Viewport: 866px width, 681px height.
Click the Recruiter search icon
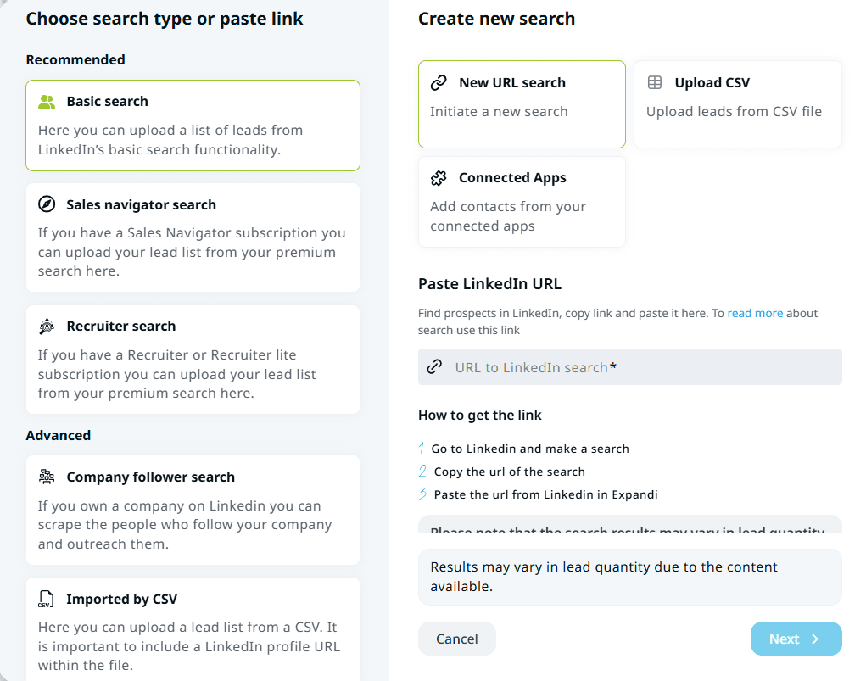click(47, 327)
